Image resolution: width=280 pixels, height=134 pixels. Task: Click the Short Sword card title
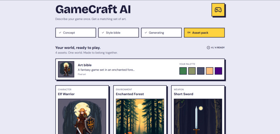[183, 94]
